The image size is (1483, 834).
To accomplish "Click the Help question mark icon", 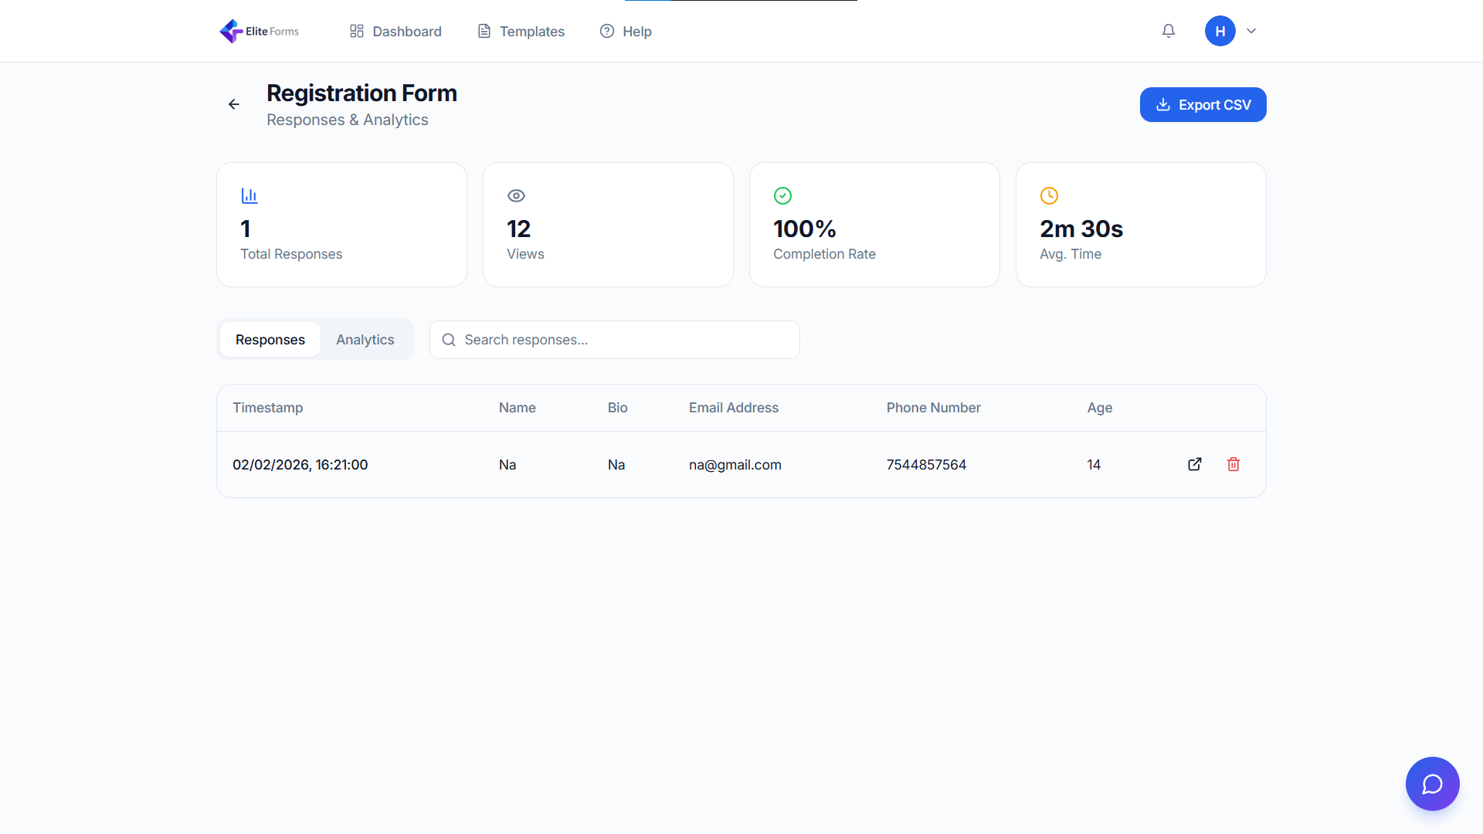I will (606, 32).
